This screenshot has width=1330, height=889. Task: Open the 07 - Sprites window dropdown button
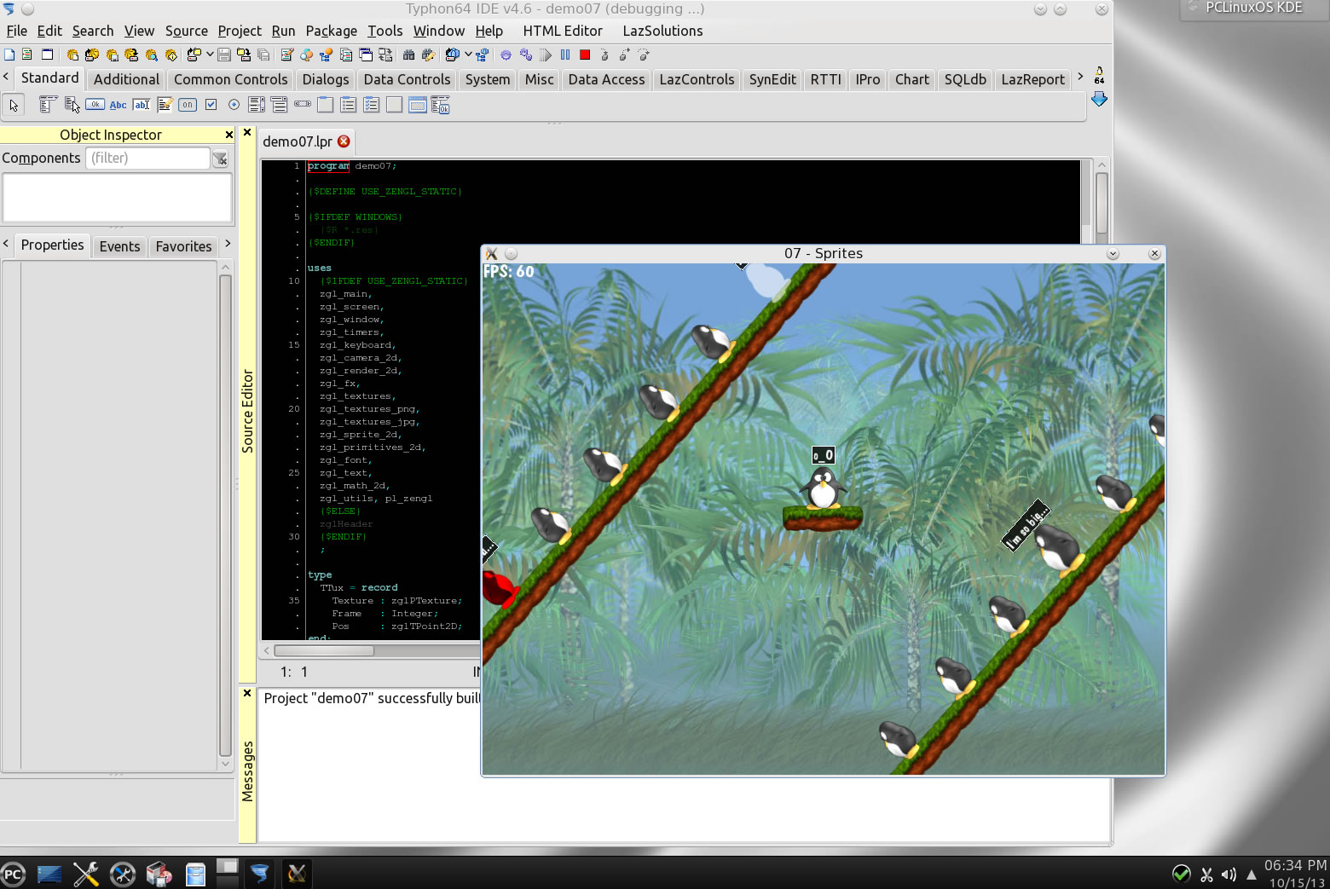pos(1113,254)
